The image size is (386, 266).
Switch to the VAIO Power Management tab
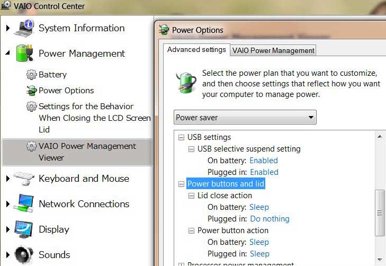click(x=273, y=50)
